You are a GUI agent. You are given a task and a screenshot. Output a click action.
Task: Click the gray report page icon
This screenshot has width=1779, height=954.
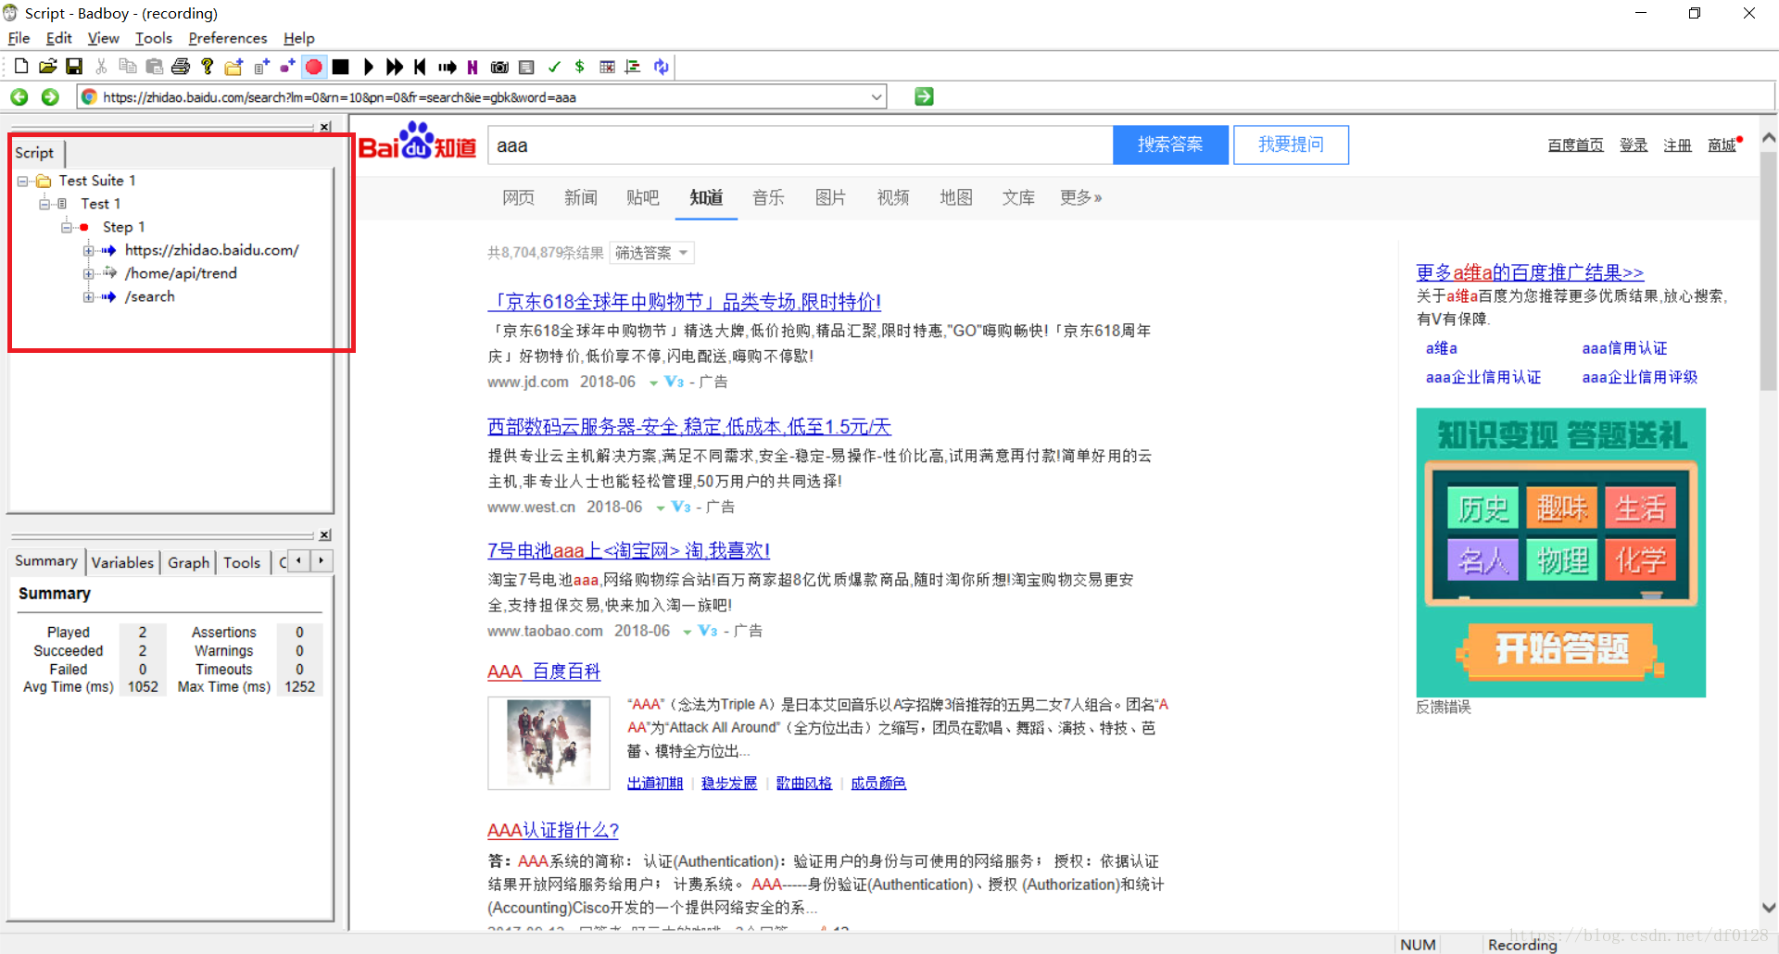tap(526, 67)
